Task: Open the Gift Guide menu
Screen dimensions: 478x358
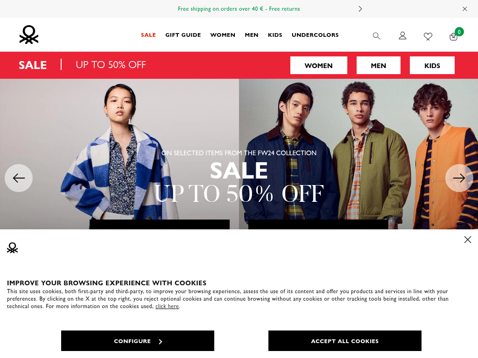Action: tap(183, 35)
